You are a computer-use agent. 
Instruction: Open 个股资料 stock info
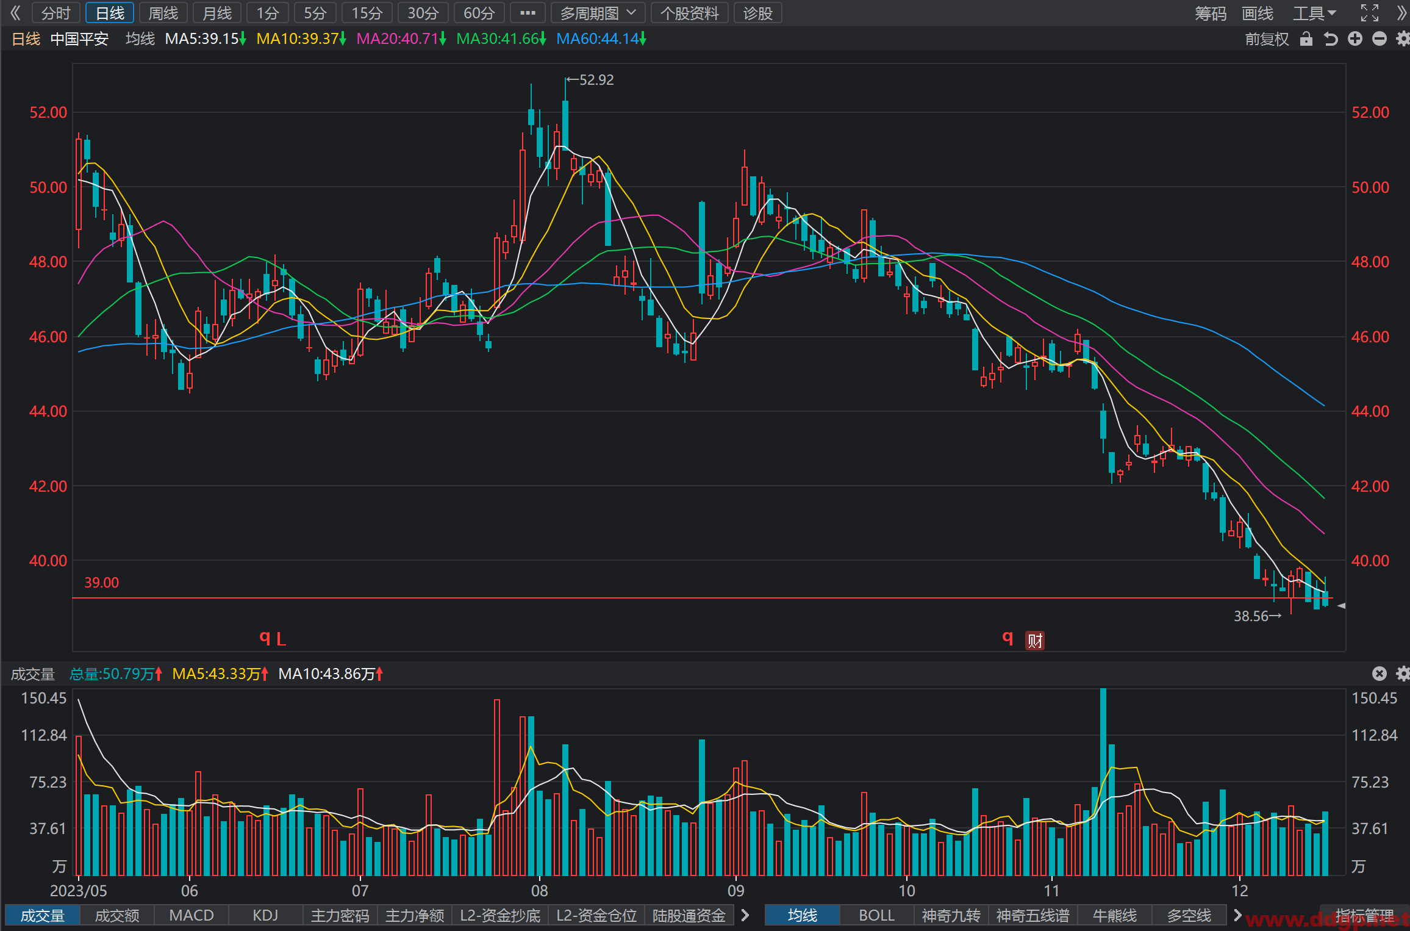point(689,13)
